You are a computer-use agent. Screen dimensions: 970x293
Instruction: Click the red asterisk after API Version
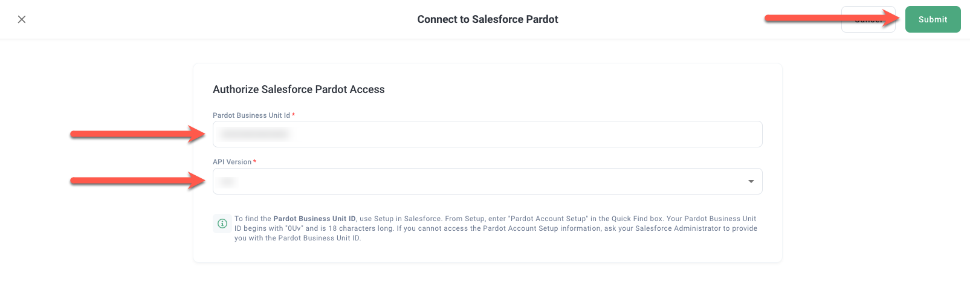click(255, 161)
